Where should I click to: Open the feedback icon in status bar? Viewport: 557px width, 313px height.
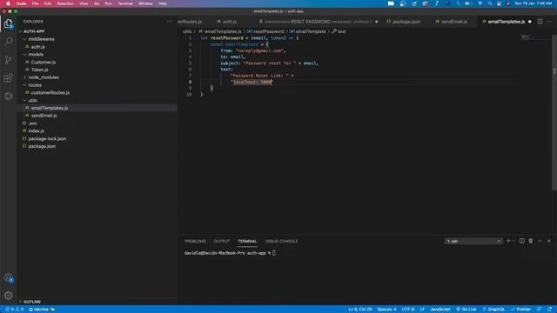pyautogui.click(x=540, y=310)
